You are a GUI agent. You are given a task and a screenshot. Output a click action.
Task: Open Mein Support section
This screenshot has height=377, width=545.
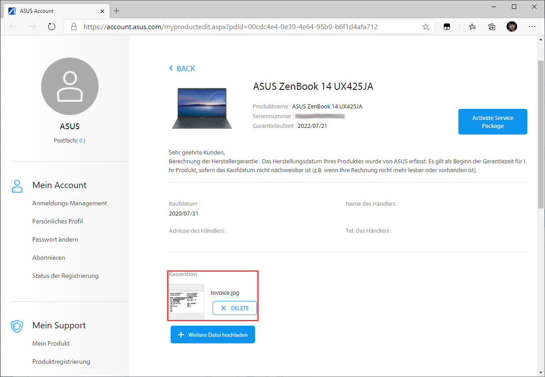coord(59,325)
